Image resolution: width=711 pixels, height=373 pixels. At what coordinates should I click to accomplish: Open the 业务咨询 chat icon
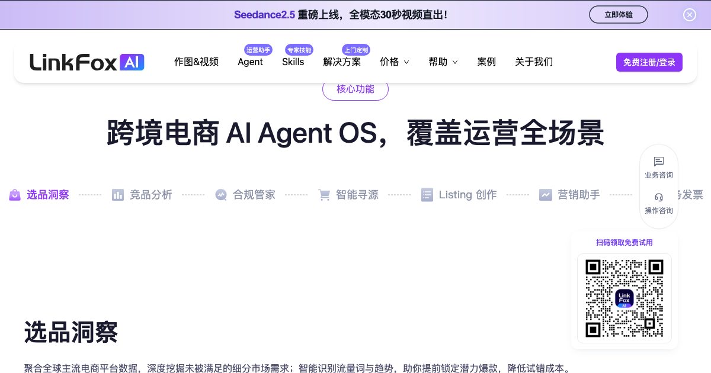point(659,161)
